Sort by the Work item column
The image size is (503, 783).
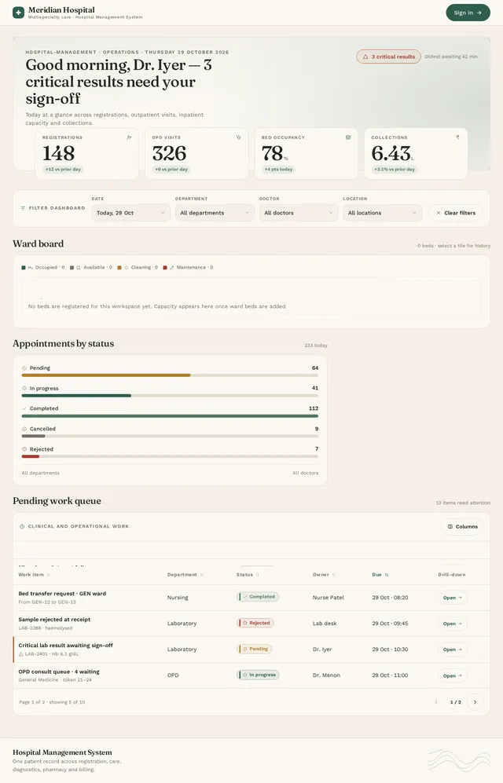(x=34, y=575)
